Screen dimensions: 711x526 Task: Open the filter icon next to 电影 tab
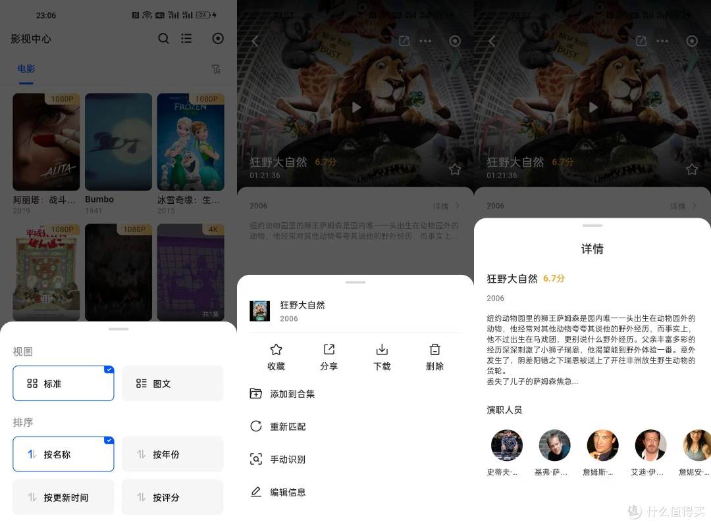point(217,69)
